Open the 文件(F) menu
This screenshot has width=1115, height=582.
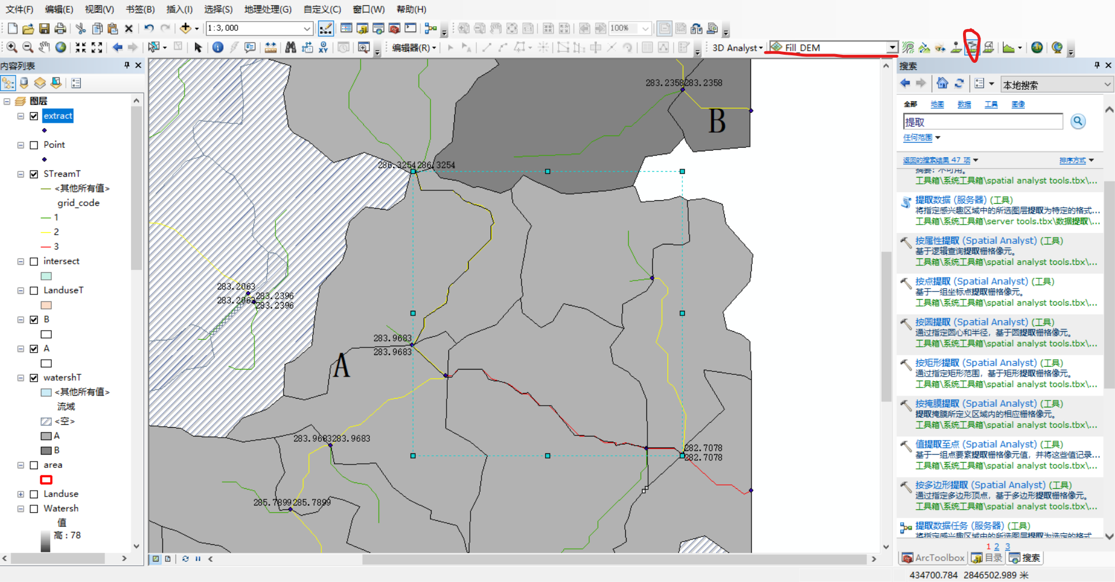[x=19, y=9]
